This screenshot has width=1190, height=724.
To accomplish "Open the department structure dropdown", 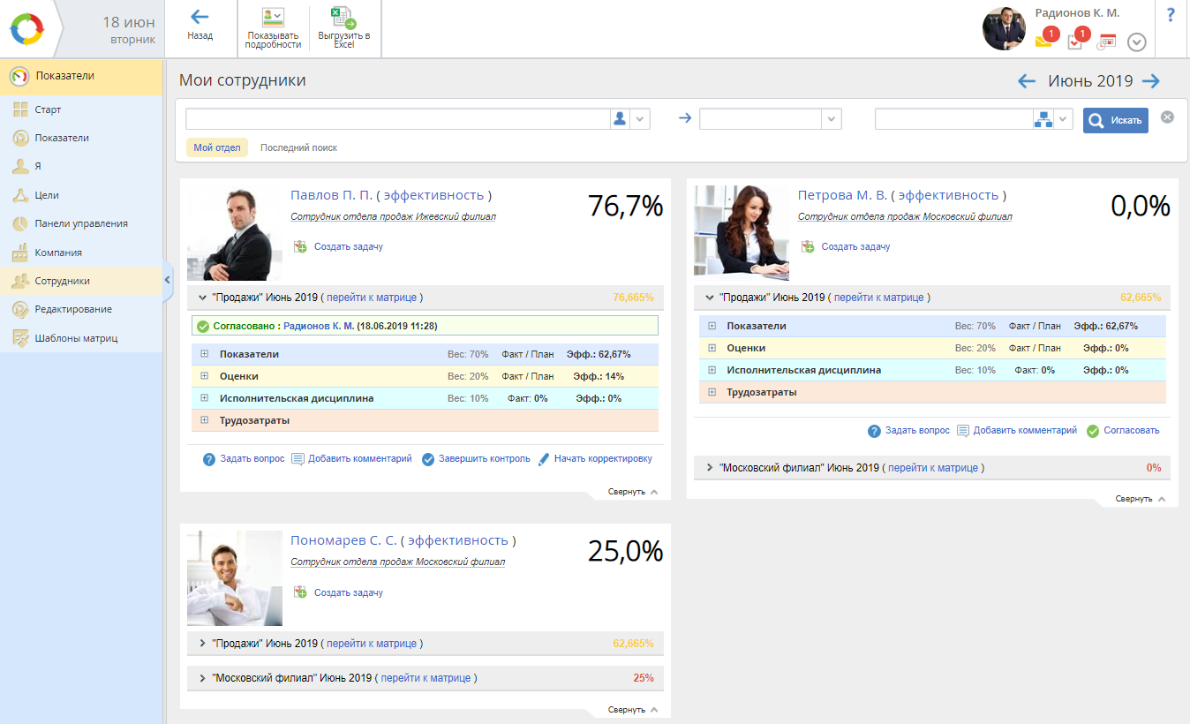I will pyautogui.click(x=1063, y=119).
